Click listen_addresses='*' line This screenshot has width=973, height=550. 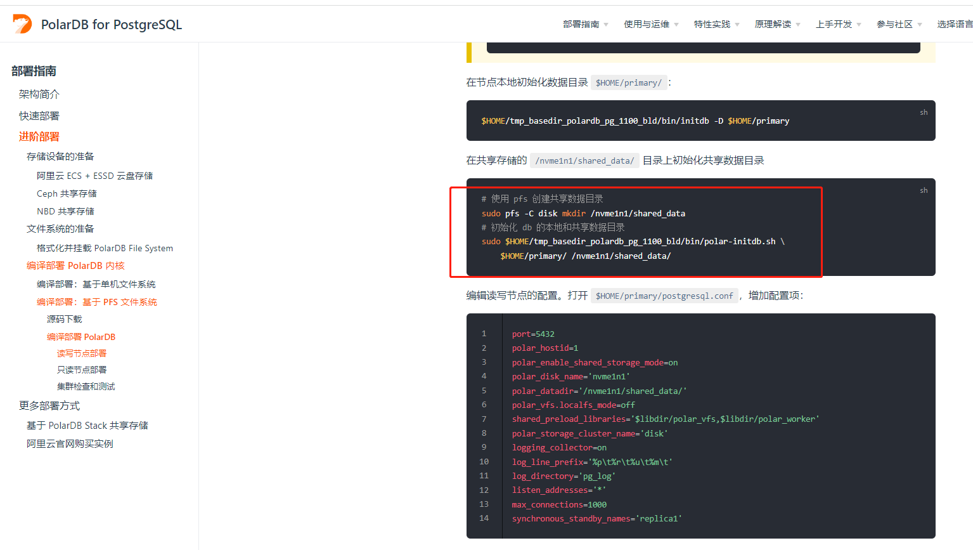[x=559, y=490]
